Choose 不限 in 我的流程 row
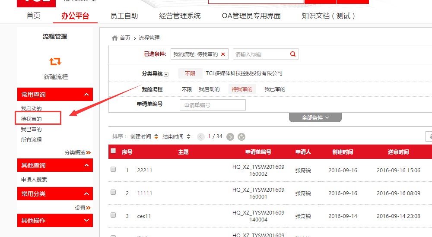The image size is (432, 237). point(187,89)
